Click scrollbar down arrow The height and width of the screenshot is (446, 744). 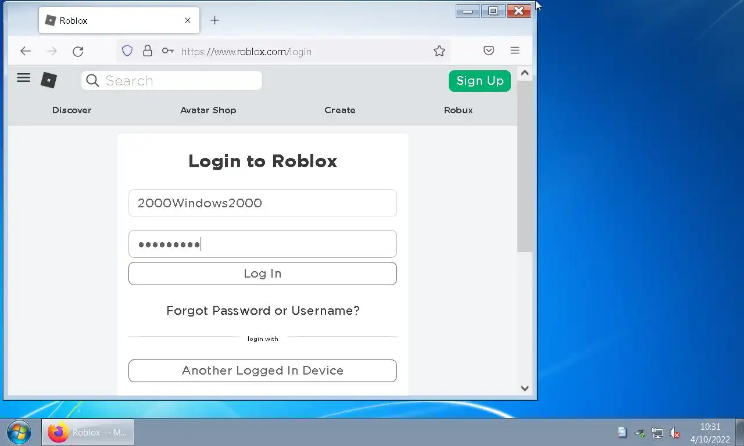click(524, 389)
